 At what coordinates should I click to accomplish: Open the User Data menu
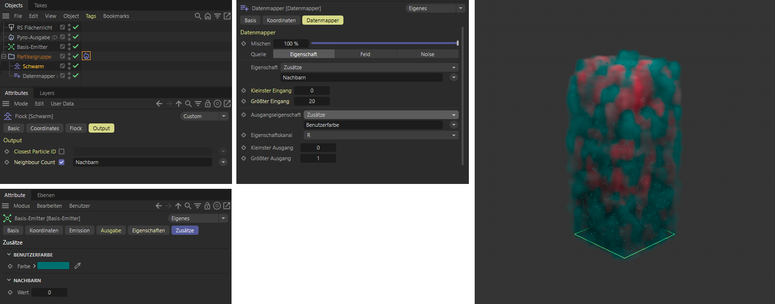(x=62, y=104)
